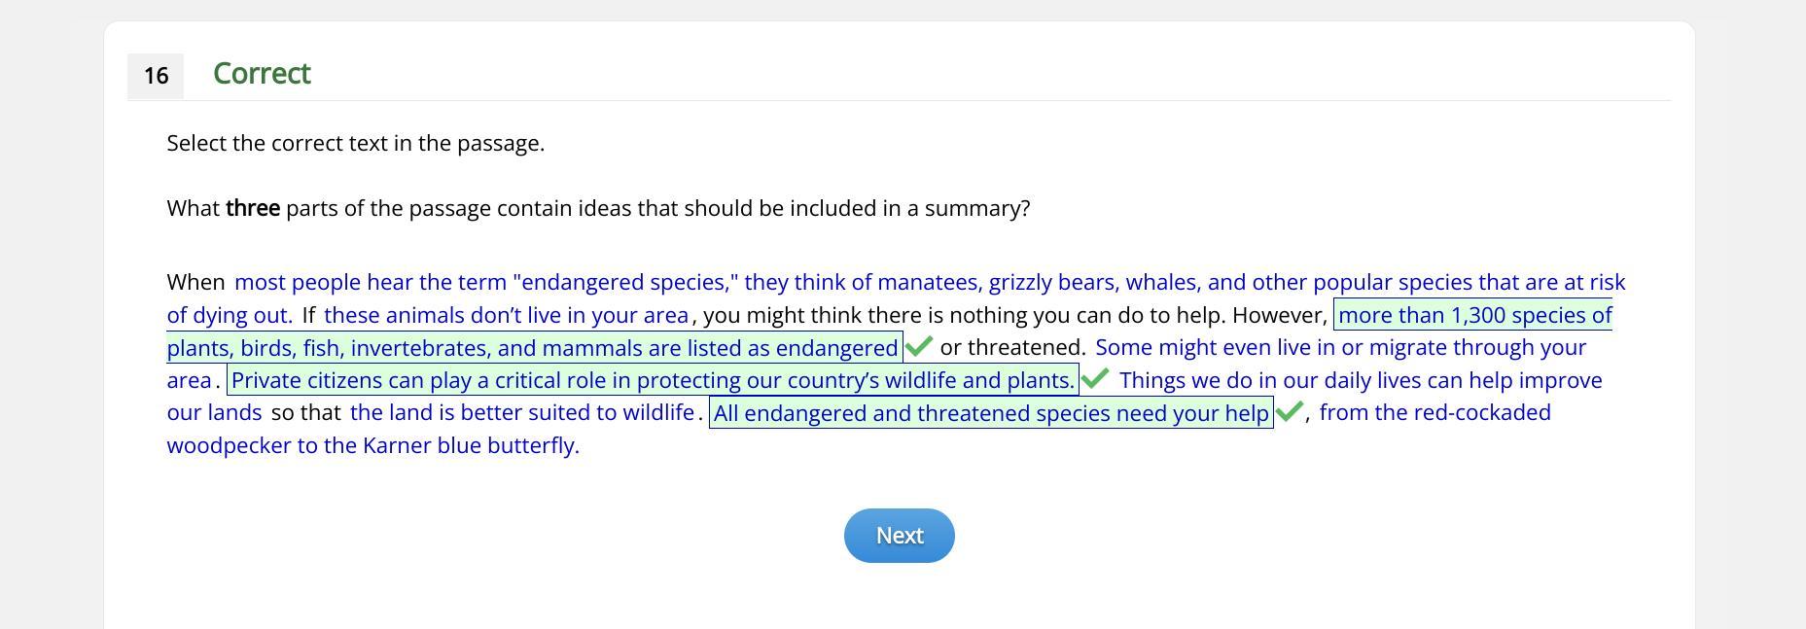Screen dimensions: 1806x629
Task: Click the "or threatened." plain text
Action: pos(1012,347)
